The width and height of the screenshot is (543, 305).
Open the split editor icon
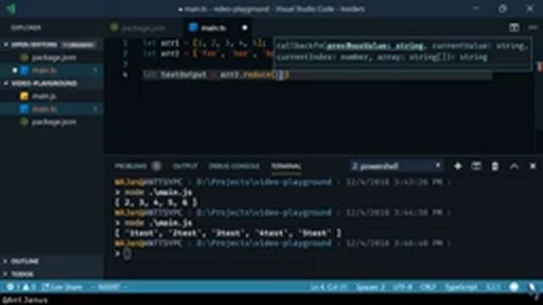(514, 28)
